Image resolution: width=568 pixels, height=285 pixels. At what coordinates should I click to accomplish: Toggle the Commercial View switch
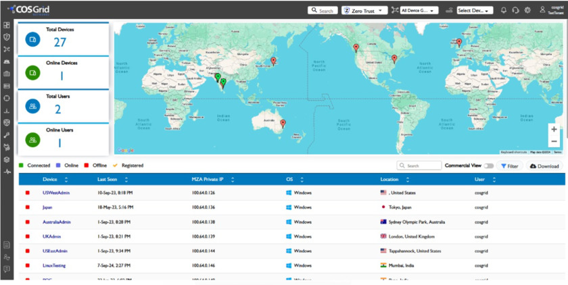coord(488,165)
